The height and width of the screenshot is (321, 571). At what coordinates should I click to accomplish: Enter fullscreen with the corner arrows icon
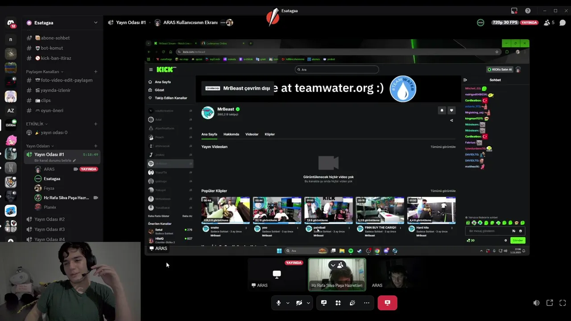pos(563,303)
